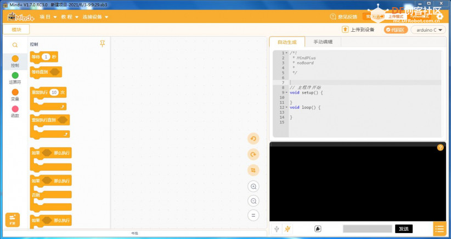Select the 控制 category circle

[x=15, y=59]
